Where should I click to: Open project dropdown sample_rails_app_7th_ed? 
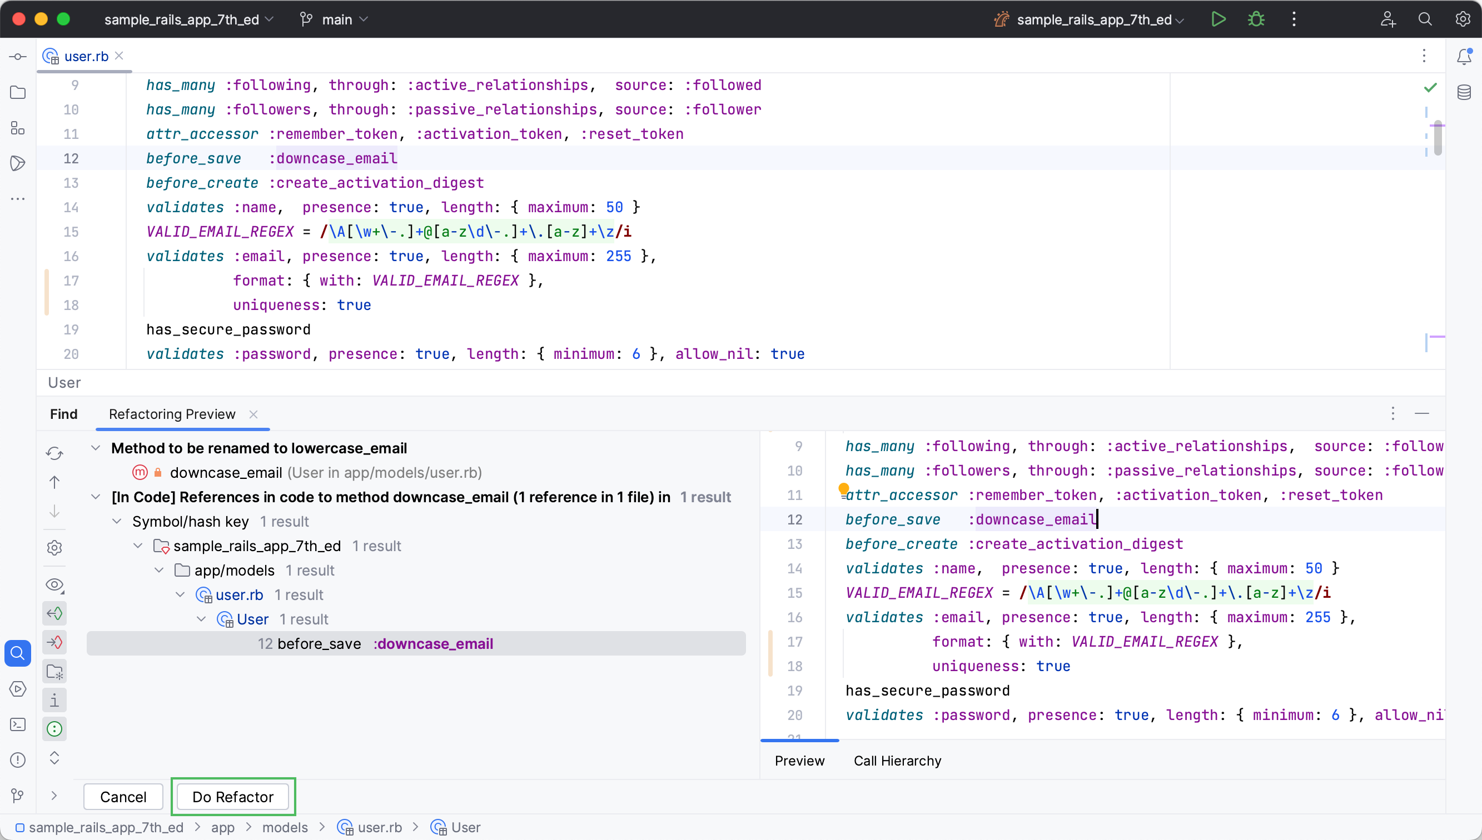188,19
